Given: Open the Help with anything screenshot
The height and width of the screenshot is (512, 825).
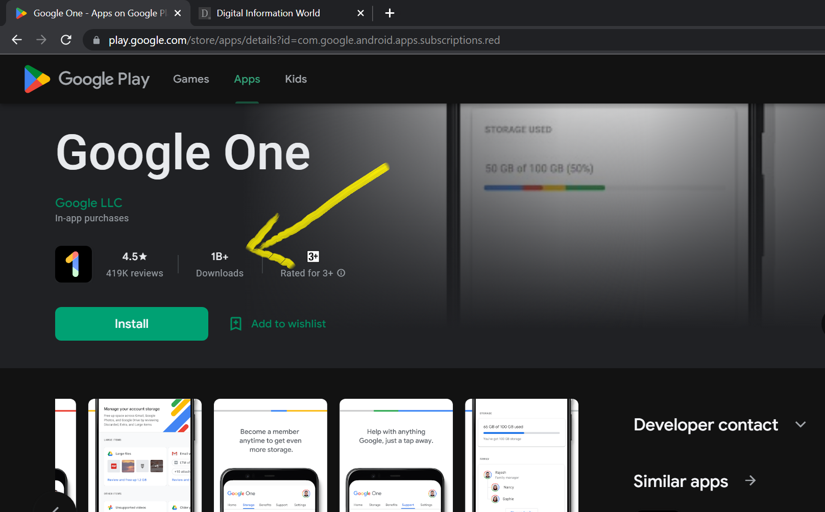Looking at the screenshot, I should point(396,455).
